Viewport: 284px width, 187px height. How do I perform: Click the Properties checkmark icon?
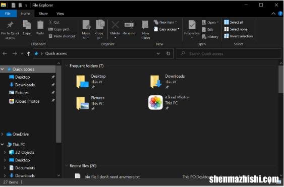coord(192,25)
